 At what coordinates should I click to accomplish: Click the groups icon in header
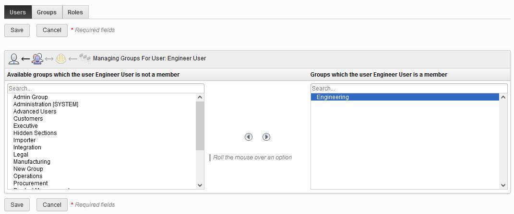pos(37,58)
